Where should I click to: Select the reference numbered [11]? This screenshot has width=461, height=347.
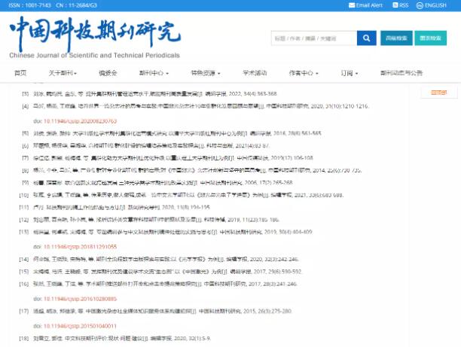coord(114,207)
